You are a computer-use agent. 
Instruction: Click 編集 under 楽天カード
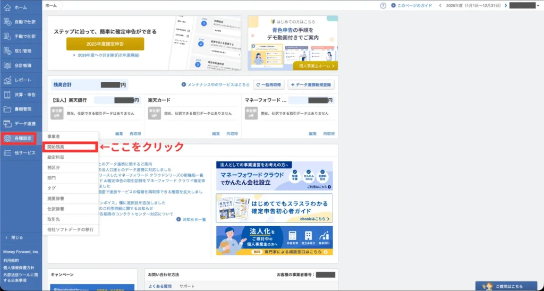(216, 133)
